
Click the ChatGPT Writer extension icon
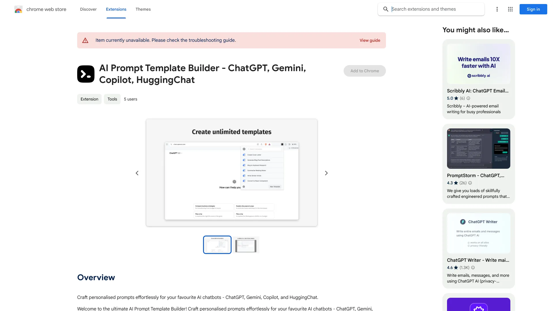tap(463, 222)
